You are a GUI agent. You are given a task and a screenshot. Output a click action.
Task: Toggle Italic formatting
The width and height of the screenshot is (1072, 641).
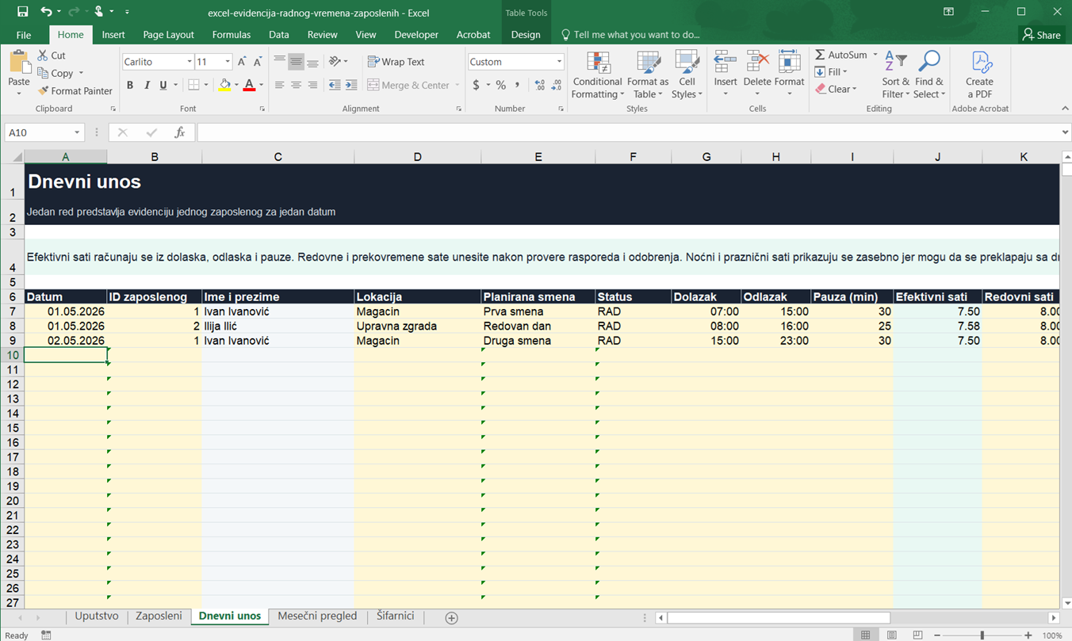[147, 85]
